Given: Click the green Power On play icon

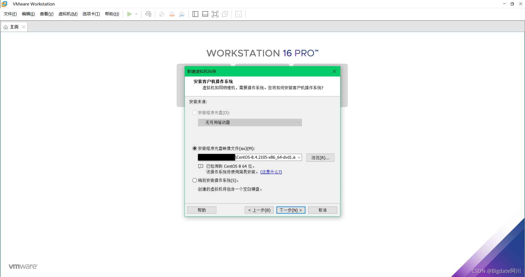Looking at the screenshot, I should click(x=130, y=14).
